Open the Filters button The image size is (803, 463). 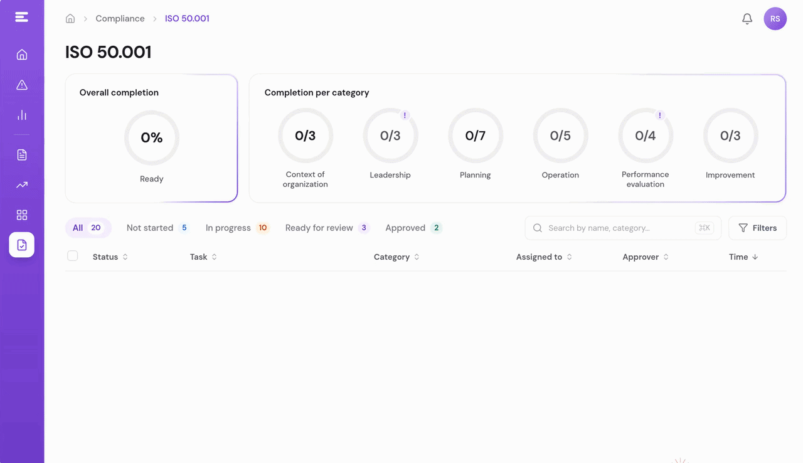(758, 228)
